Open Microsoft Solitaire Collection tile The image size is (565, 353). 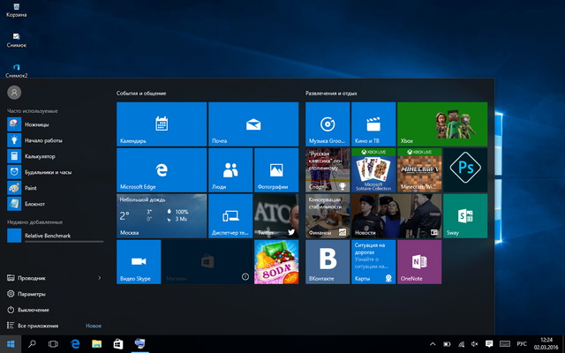pyautogui.click(x=373, y=170)
